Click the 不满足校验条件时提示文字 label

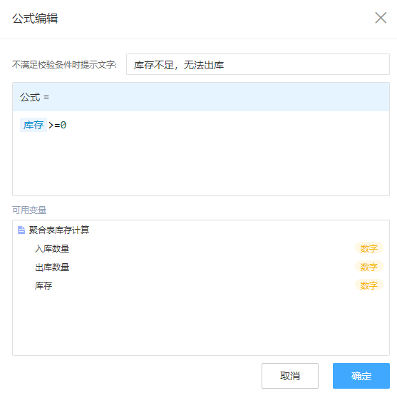64,64
